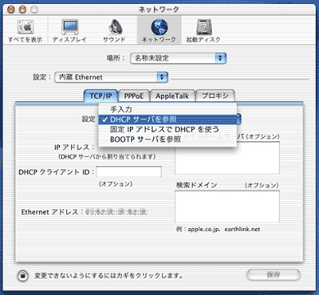Viewport: 319px width, 295px height.
Task: Click the domain name server text box
Action: click(227, 158)
